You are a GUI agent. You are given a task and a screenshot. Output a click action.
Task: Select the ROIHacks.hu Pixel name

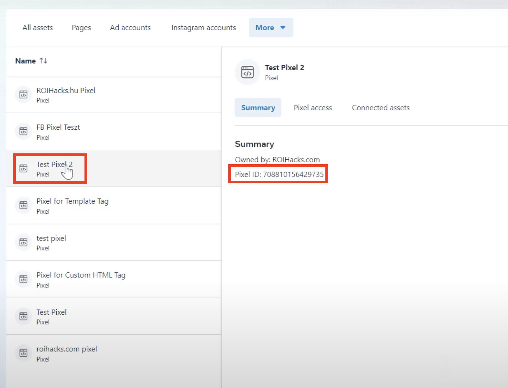click(66, 90)
